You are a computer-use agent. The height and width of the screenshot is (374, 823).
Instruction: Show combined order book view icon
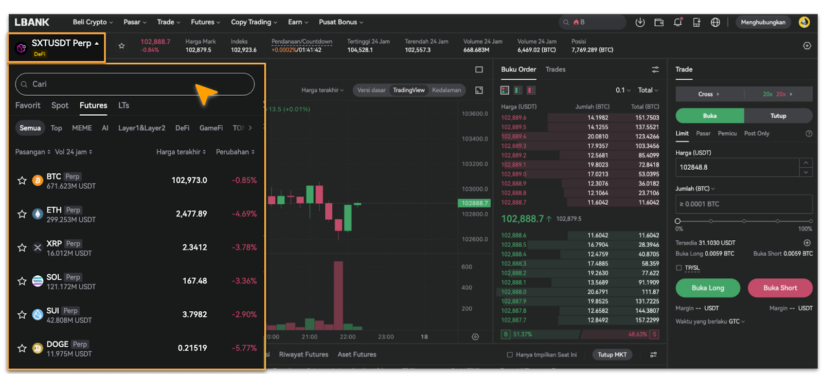505,90
